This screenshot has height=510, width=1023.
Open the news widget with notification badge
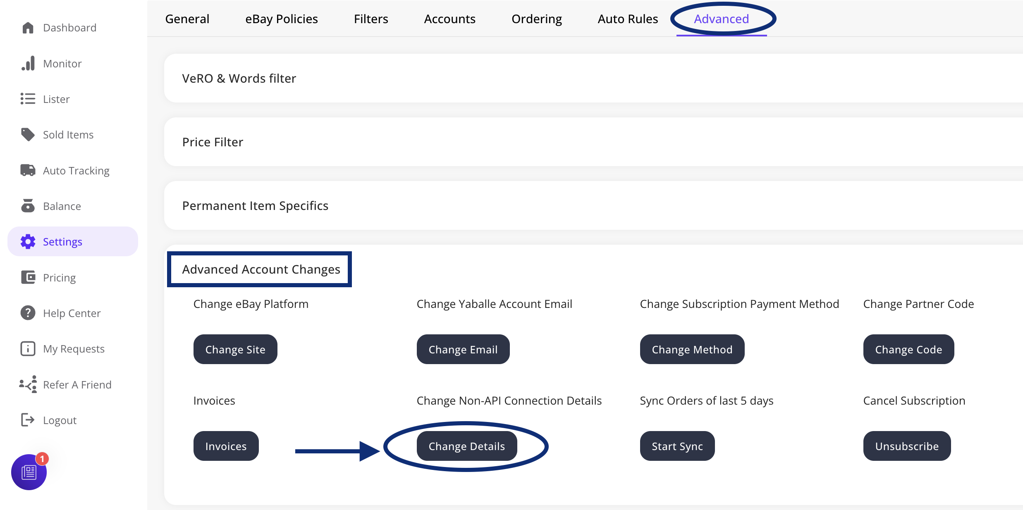click(x=29, y=472)
